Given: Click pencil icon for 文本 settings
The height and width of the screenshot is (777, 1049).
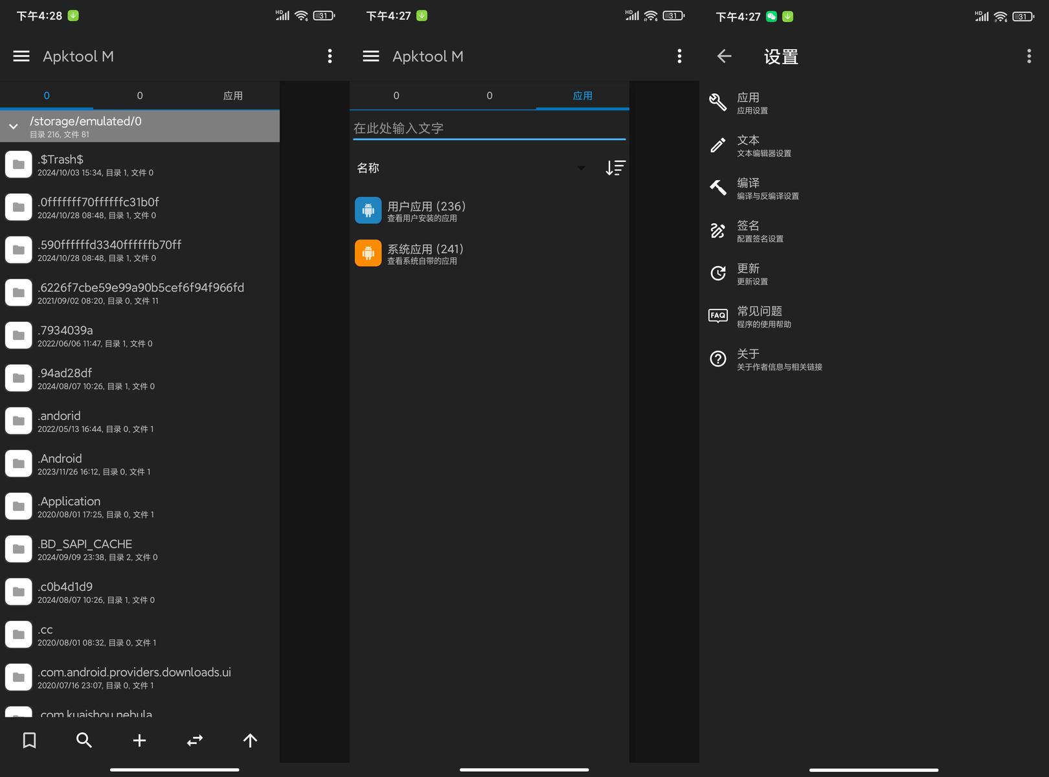Looking at the screenshot, I should tap(718, 145).
